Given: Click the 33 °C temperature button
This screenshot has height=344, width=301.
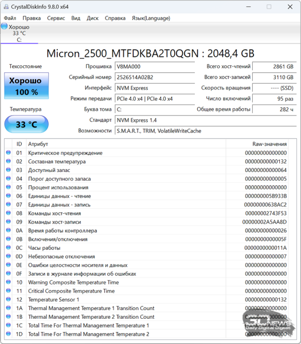Looking at the screenshot, I should click(26, 124).
